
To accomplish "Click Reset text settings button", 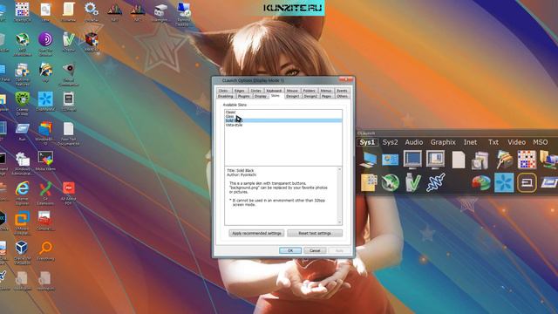I will coord(315,233).
